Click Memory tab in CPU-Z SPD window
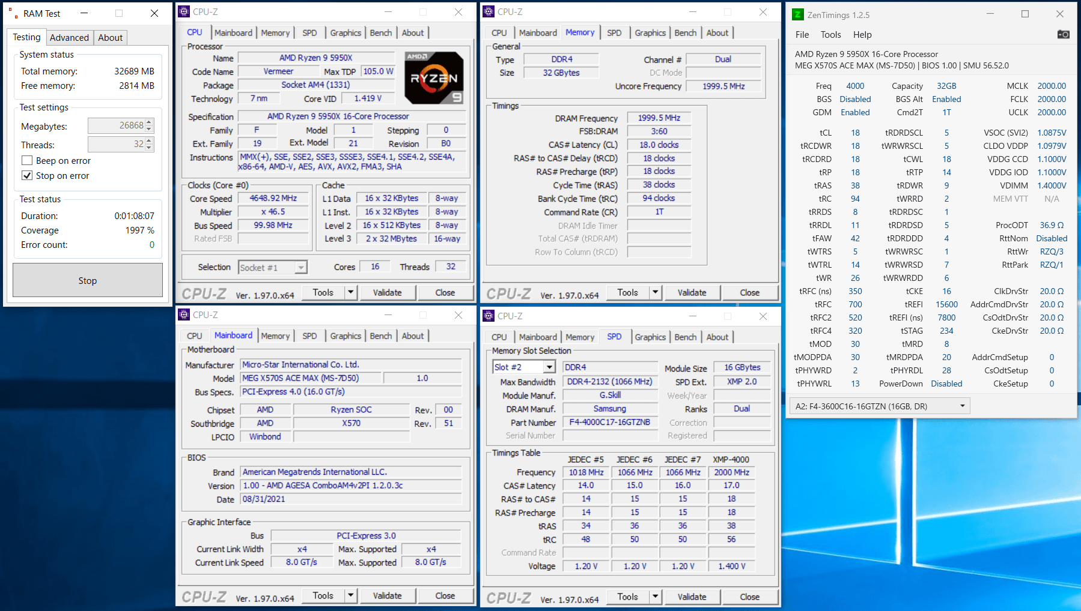 click(580, 337)
